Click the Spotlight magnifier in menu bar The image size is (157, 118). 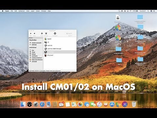(x=148, y=11)
